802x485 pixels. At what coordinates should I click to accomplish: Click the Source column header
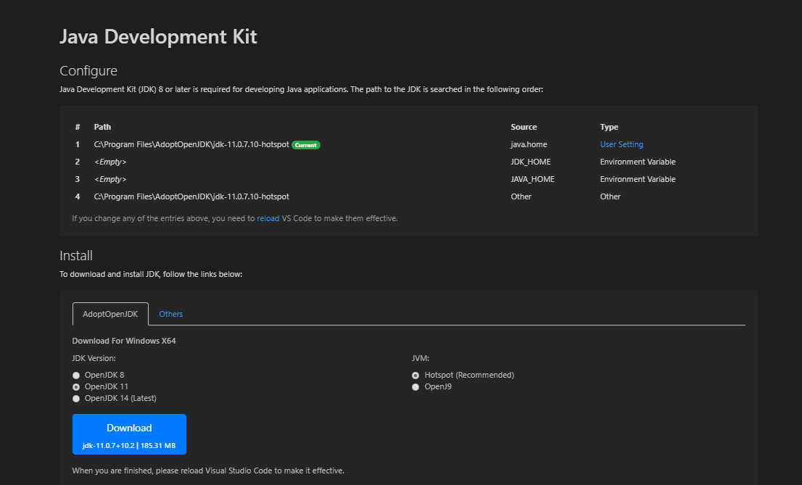[x=524, y=128]
